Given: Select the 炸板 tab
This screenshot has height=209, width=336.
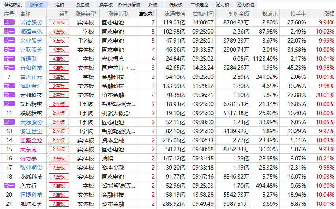Looking at the screenshot, I should point(152,5).
